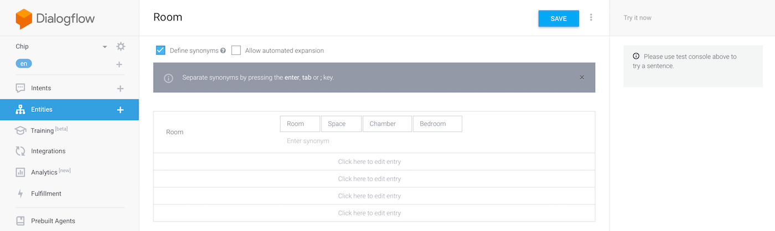Click the Dialogflow logo

click(x=55, y=19)
